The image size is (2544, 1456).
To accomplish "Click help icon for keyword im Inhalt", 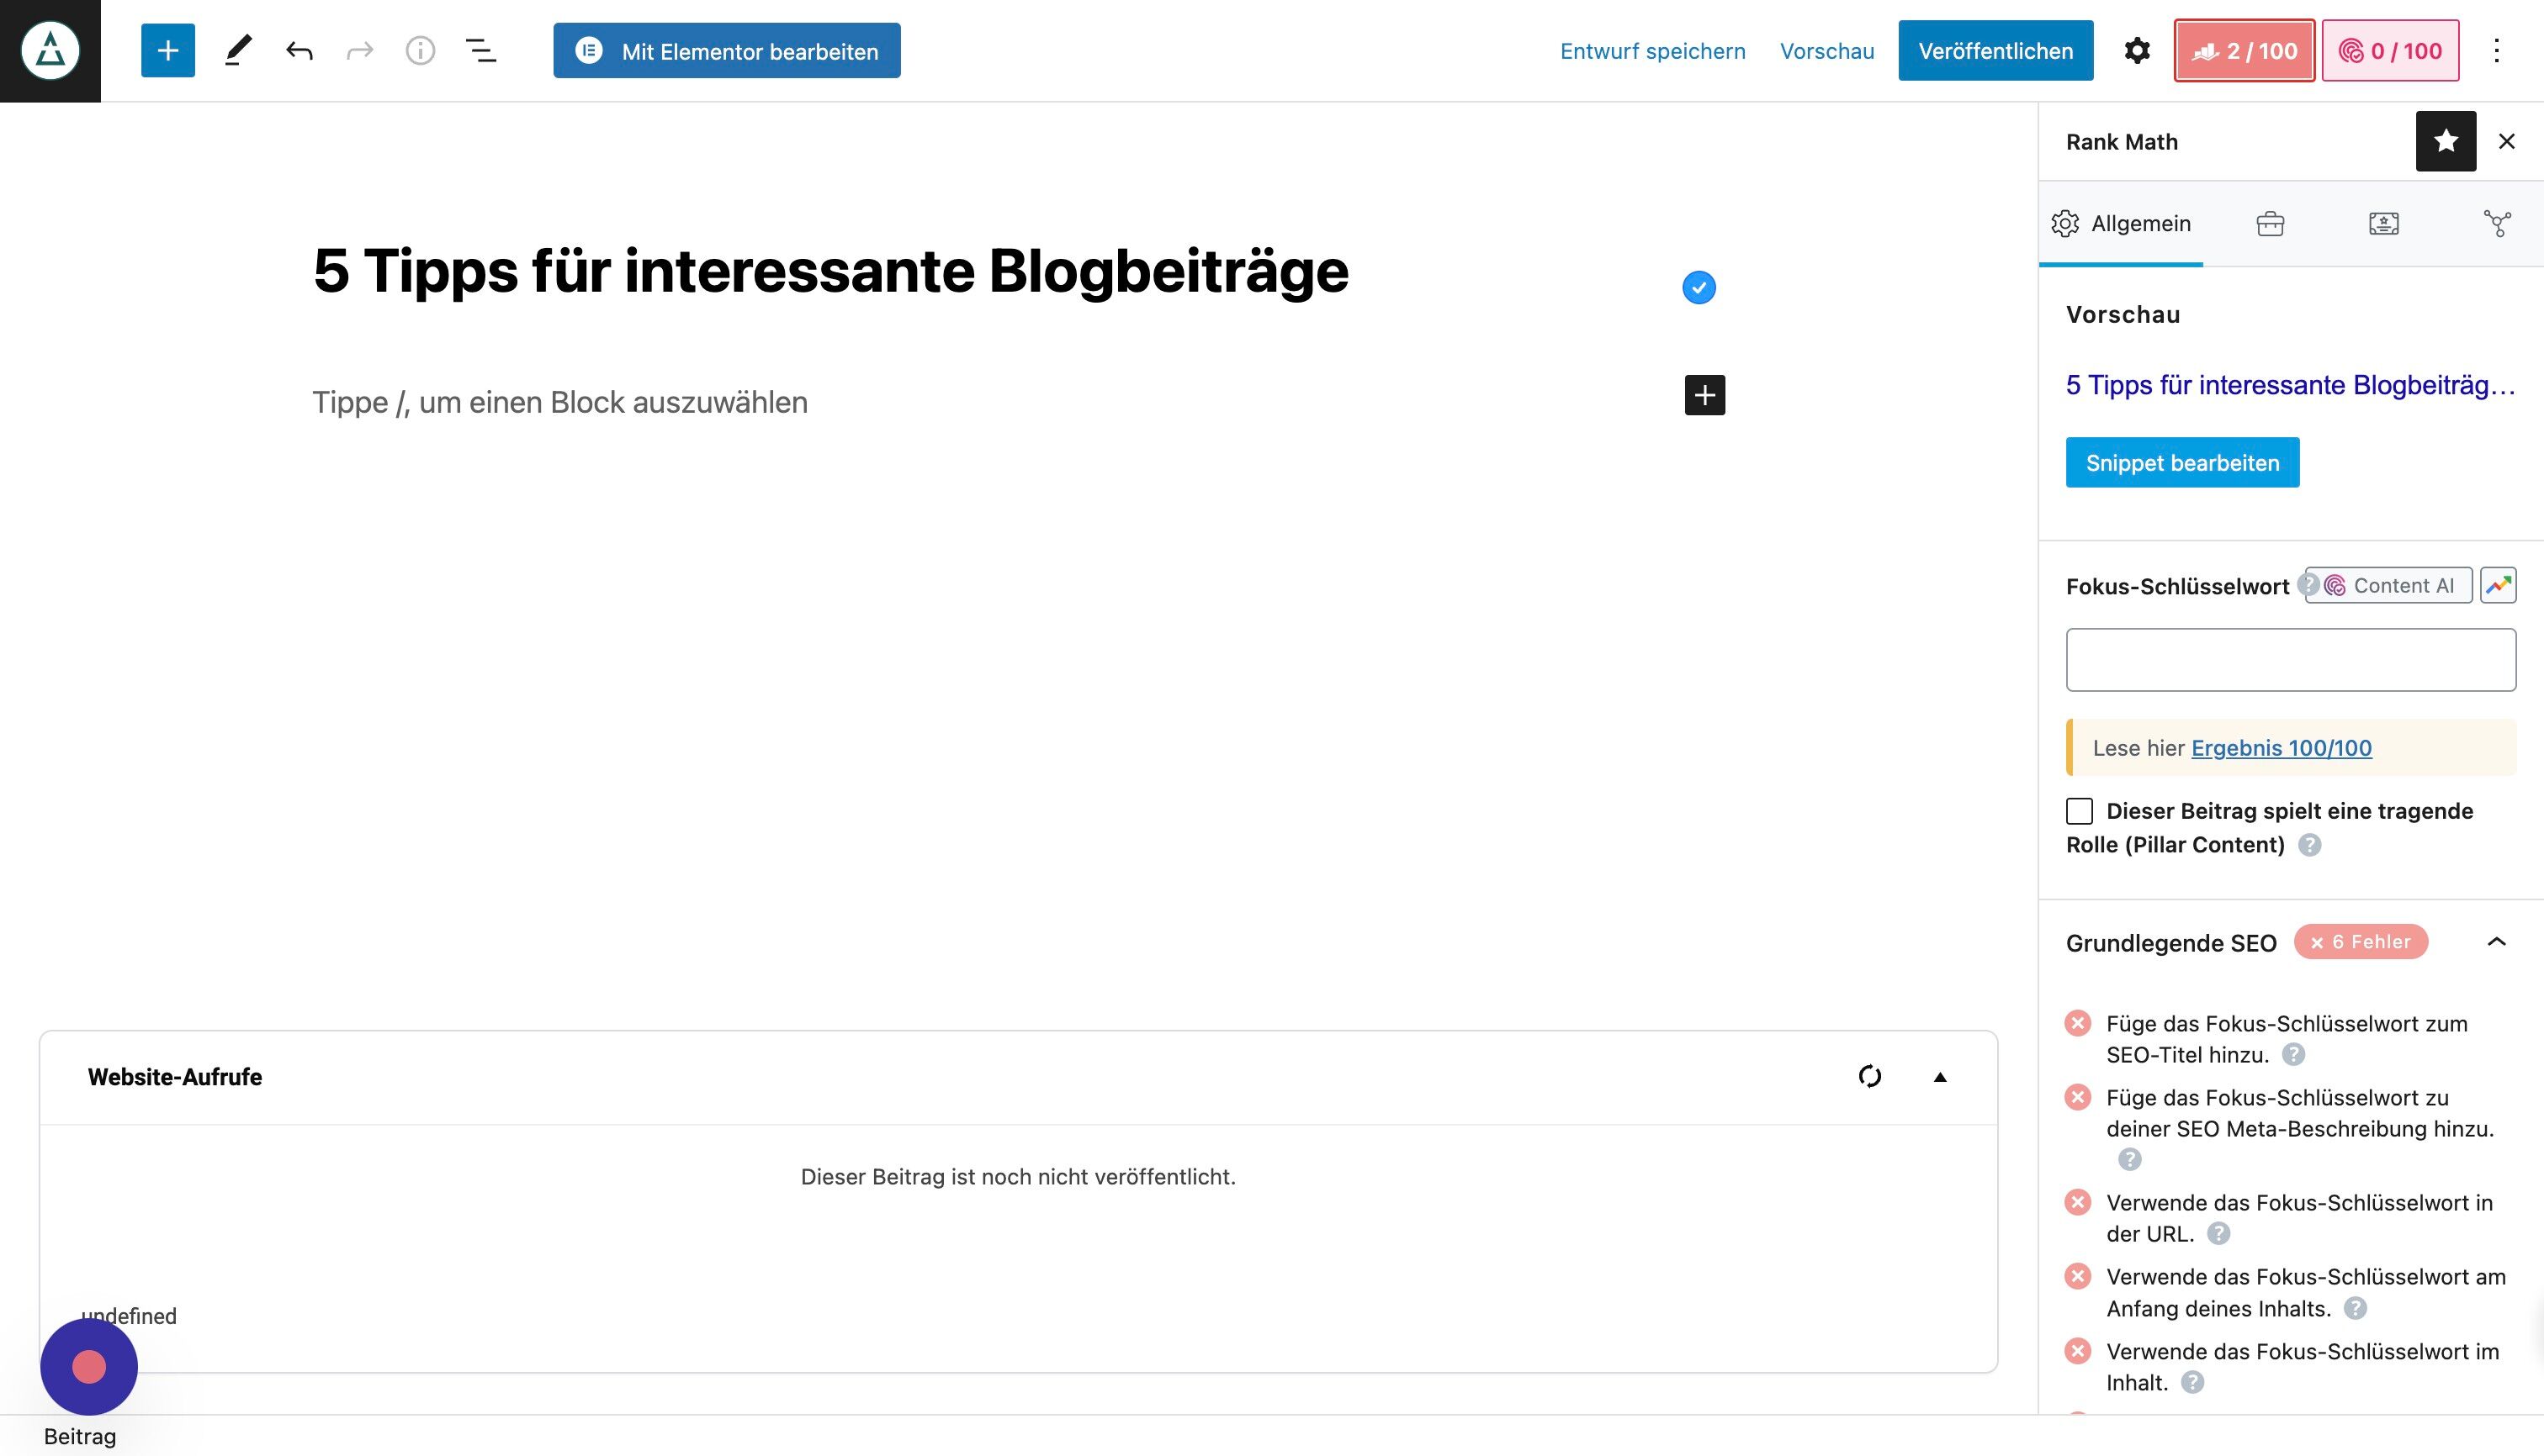I will click(2192, 1382).
